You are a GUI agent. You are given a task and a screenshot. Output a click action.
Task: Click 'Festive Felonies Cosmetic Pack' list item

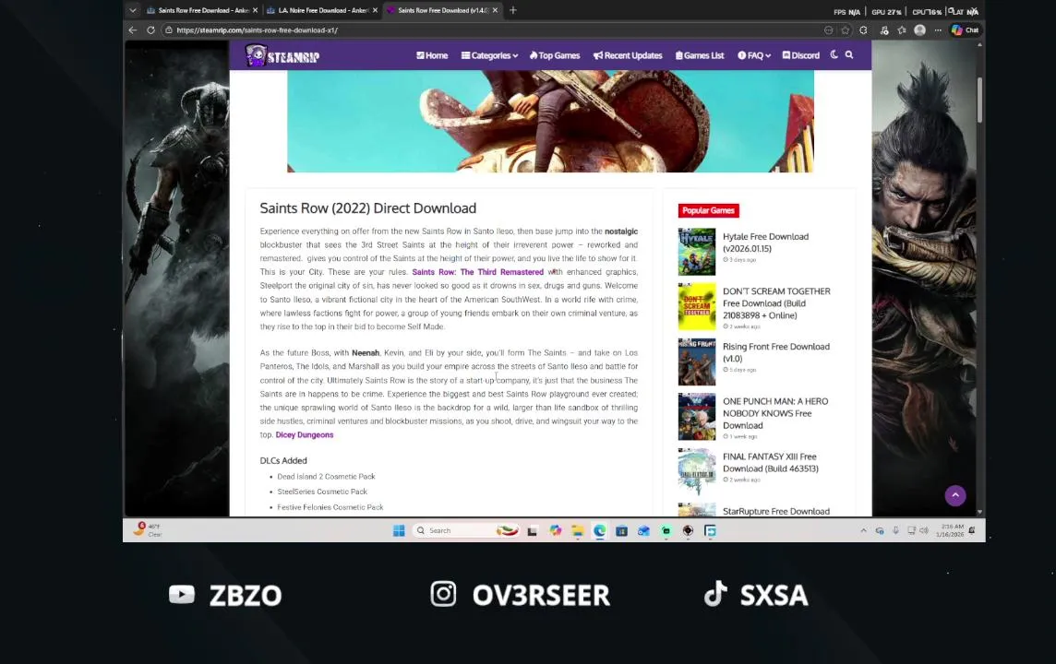(330, 507)
